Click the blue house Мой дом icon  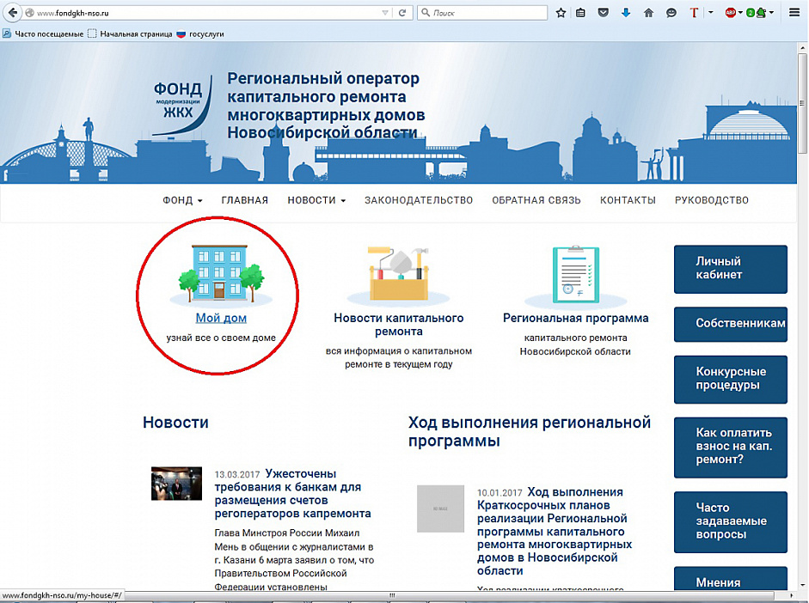tap(221, 273)
